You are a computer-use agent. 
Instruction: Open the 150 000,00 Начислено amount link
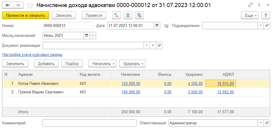click(x=131, y=84)
